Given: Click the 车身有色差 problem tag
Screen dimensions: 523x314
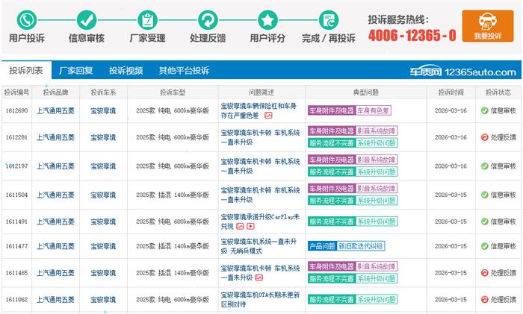Looking at the screenshot, I should point(374,110).
